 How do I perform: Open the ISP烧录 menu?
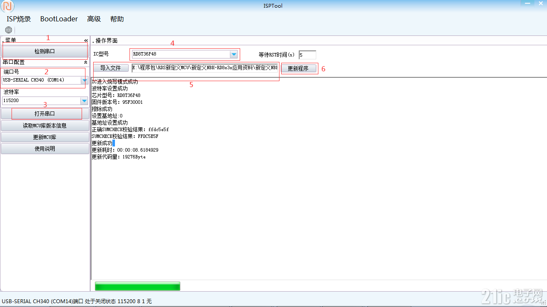(x=19, y=19)
